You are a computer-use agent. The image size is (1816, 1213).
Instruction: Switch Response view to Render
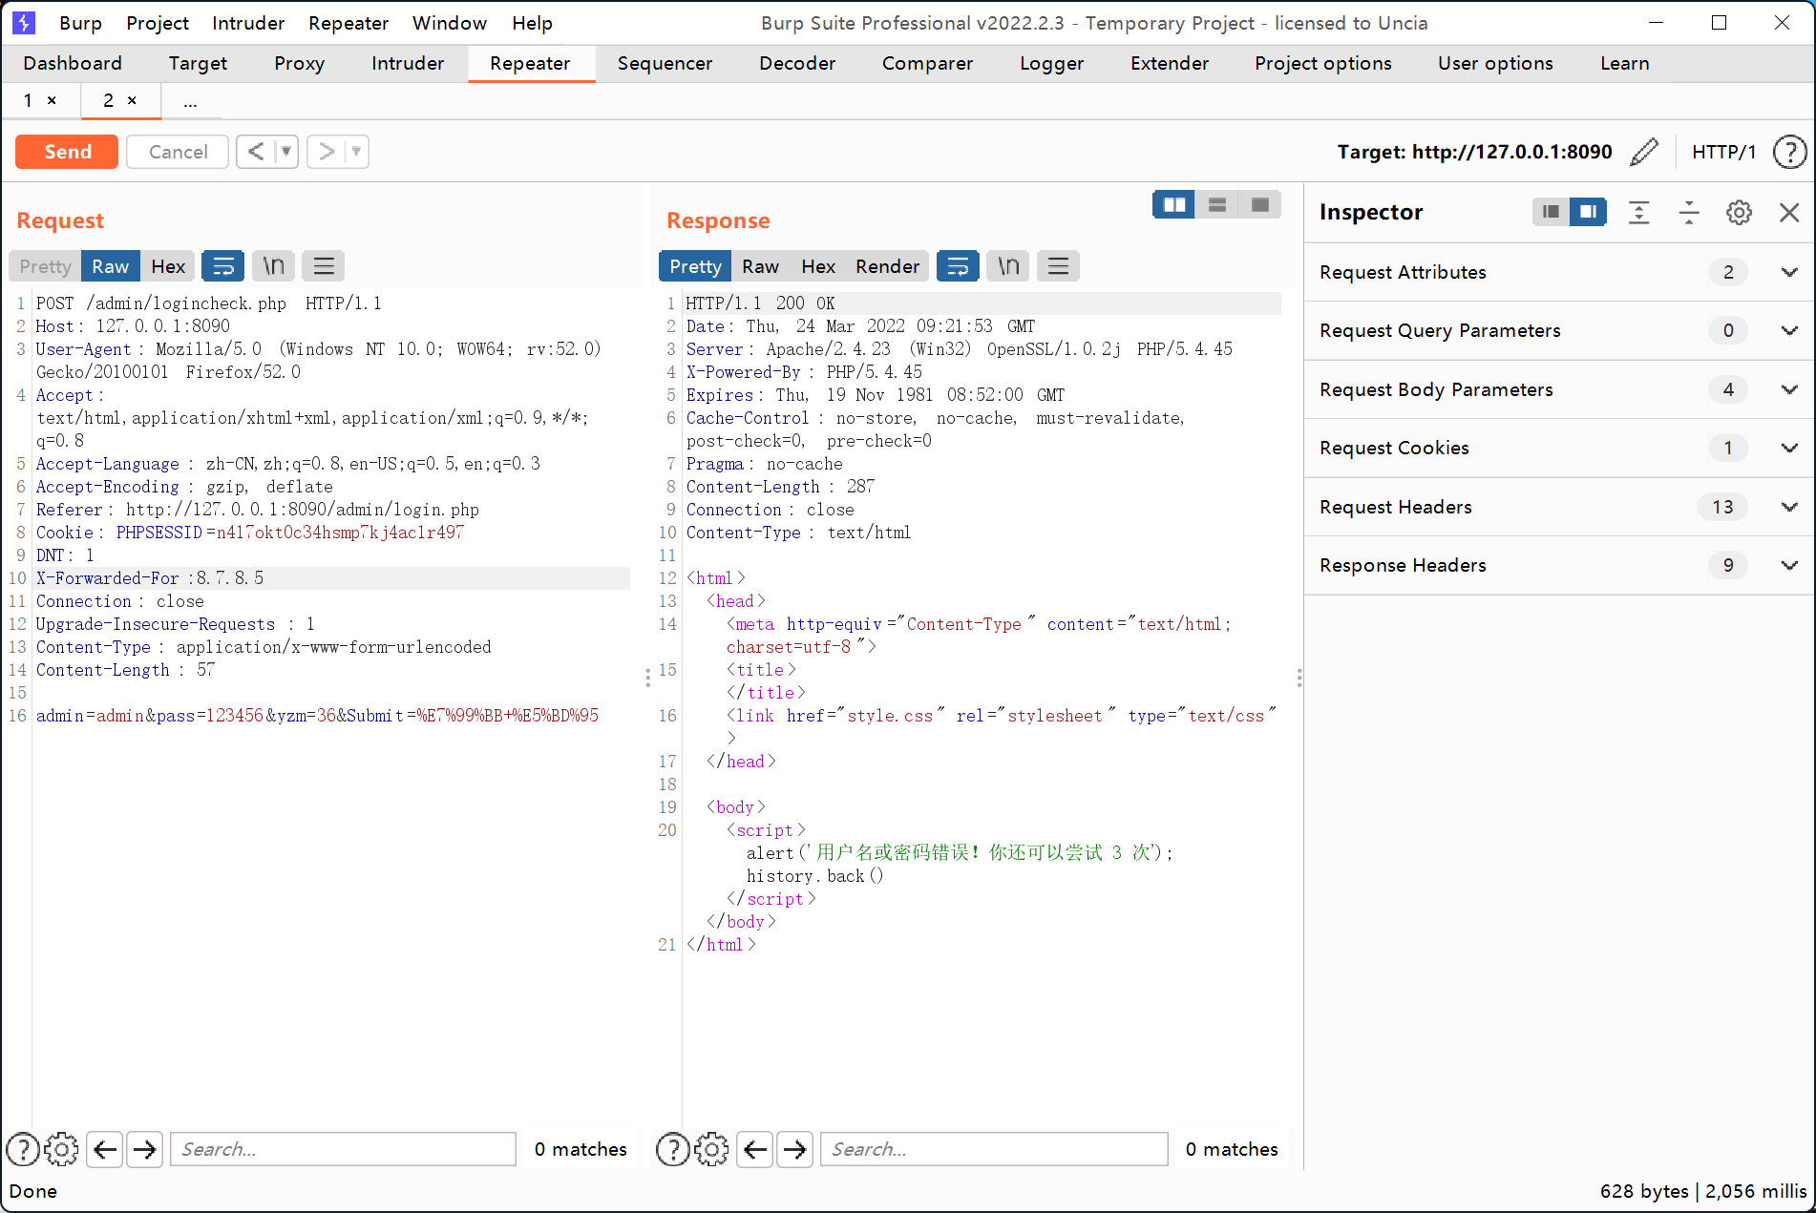coord(887,266)
